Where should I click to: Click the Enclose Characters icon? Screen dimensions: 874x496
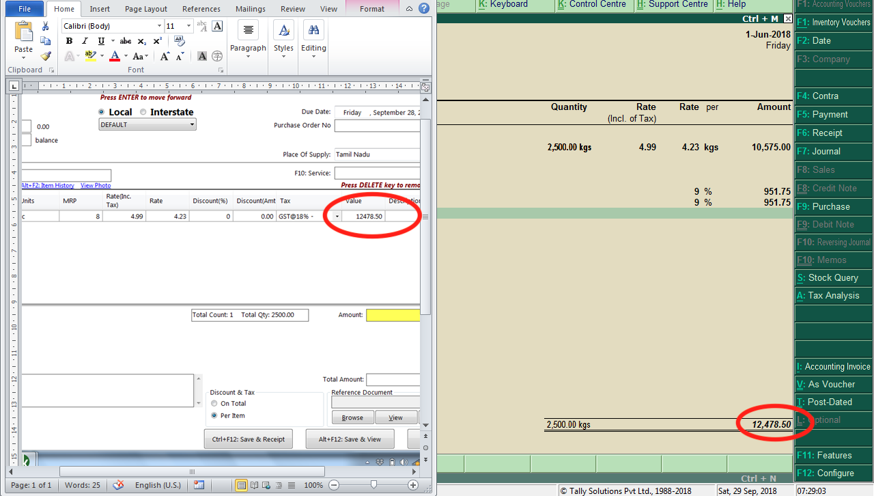coord(217,56)
